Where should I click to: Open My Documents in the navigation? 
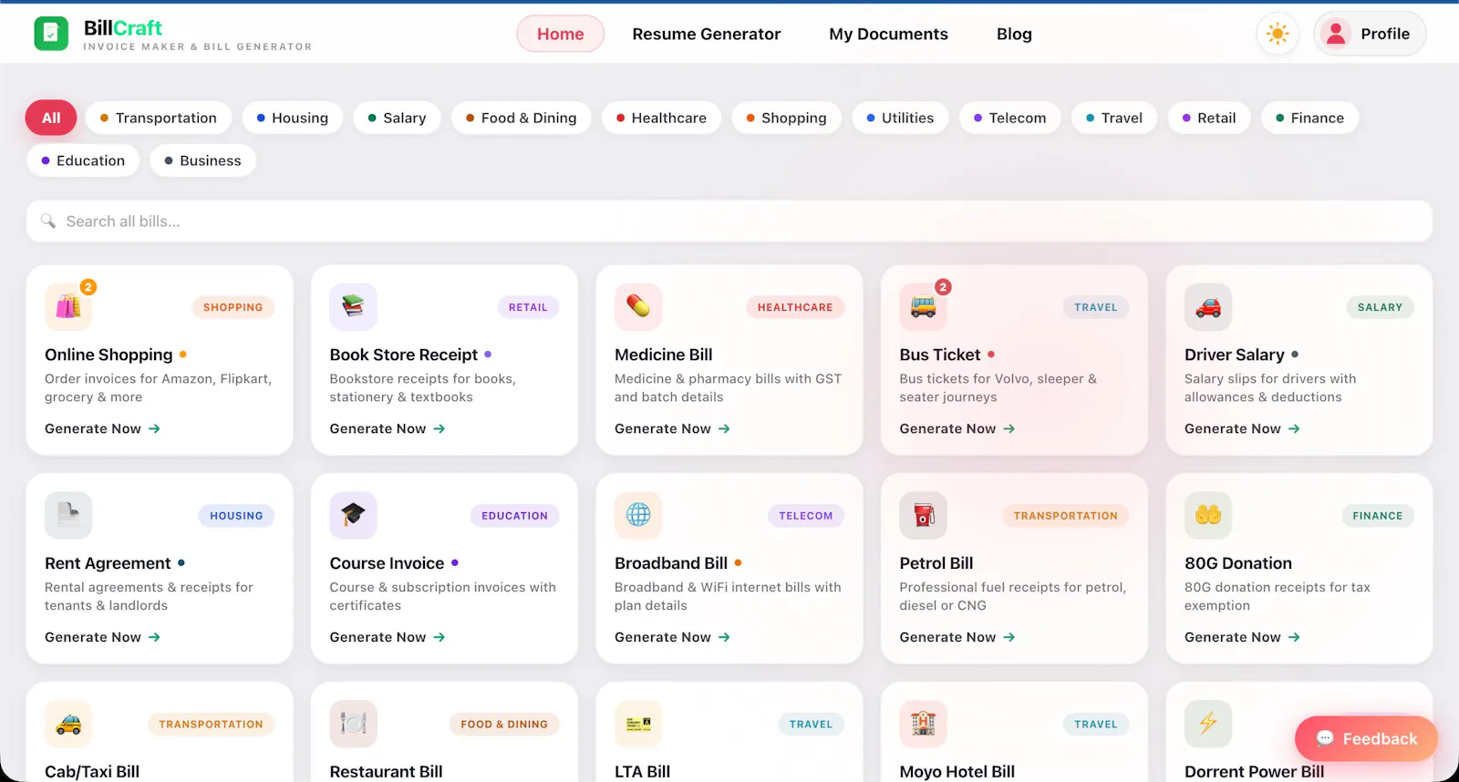click(x=888, y=34)
